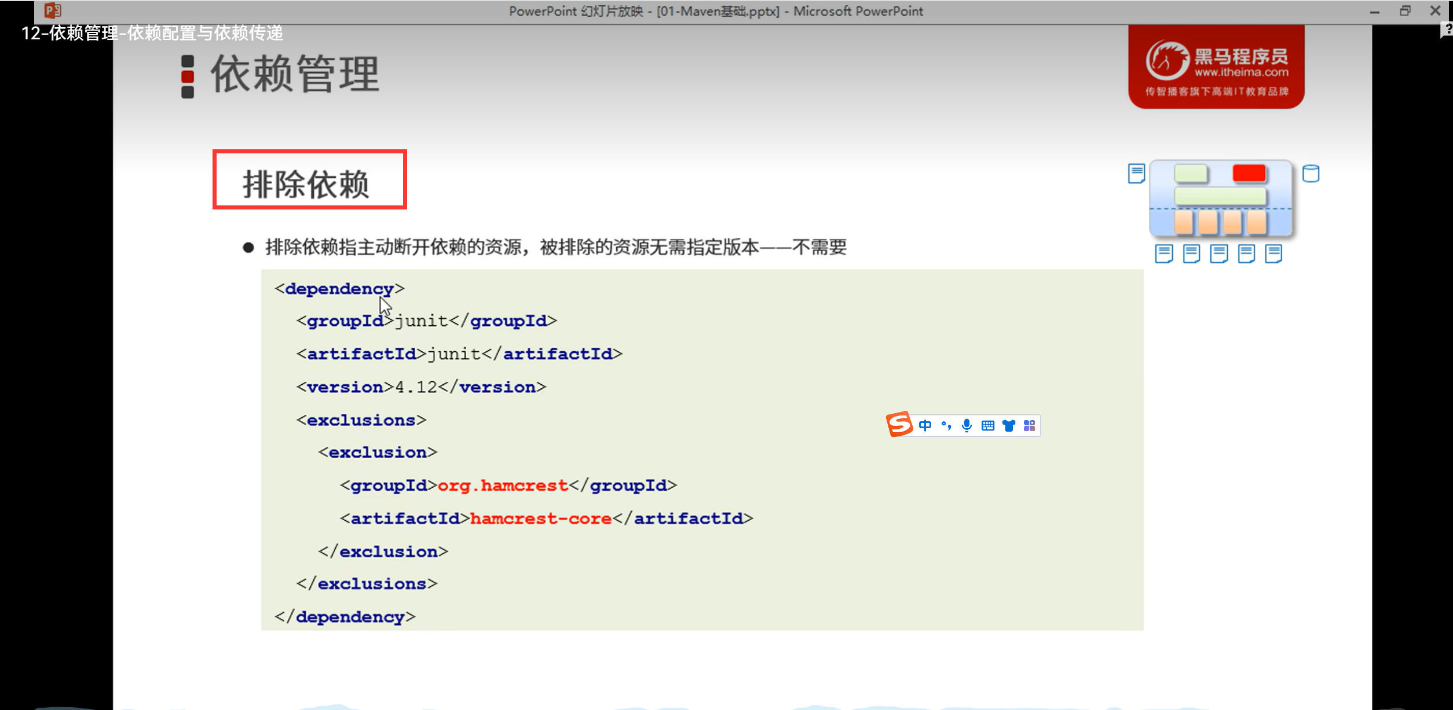Screen dimensions: 1453x710
Task: Click the document icon left of diagram
Action: coord(1136,174)
